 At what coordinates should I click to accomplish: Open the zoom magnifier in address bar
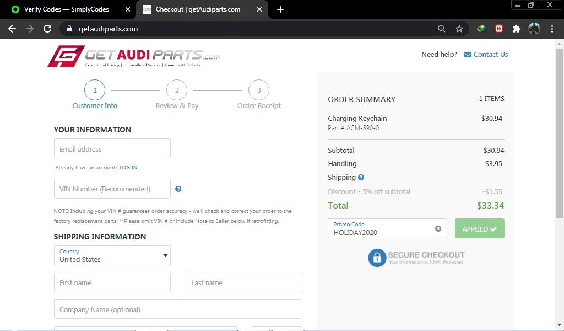point(441,29)
